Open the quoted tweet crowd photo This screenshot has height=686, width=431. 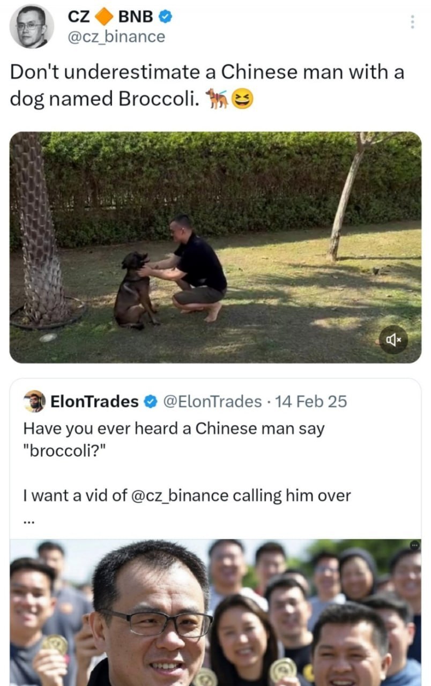click(x=215, y=613)
